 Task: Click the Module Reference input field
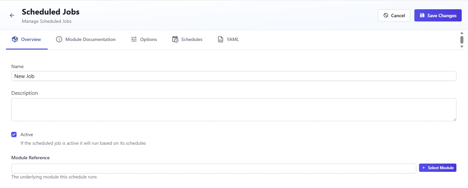pos(214,168)
